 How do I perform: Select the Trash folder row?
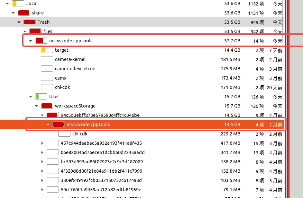(142, 22)
